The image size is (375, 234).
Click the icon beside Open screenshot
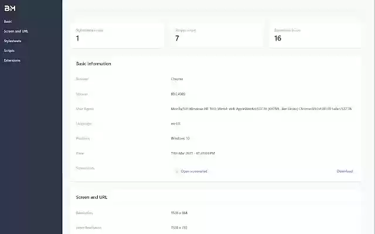(177, 171)
